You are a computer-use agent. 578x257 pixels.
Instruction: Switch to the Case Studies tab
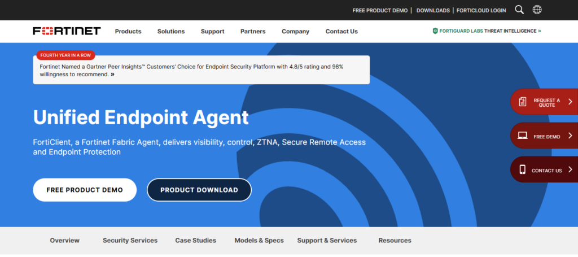(x=196, y=241)
